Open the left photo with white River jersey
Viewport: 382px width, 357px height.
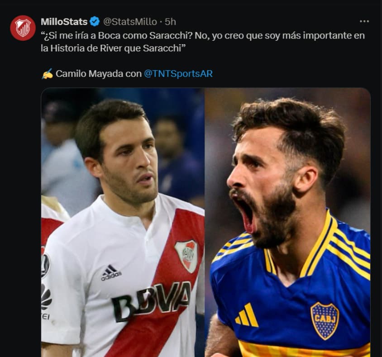click(123, 222)
